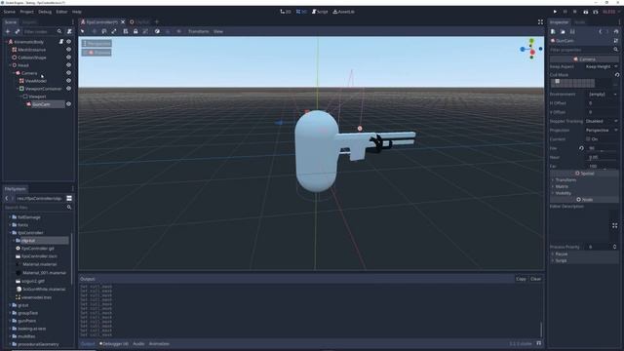Toggle visibility of ViewModel node
The height and width of the screenshot is (351, 624).
click(68, 81)
